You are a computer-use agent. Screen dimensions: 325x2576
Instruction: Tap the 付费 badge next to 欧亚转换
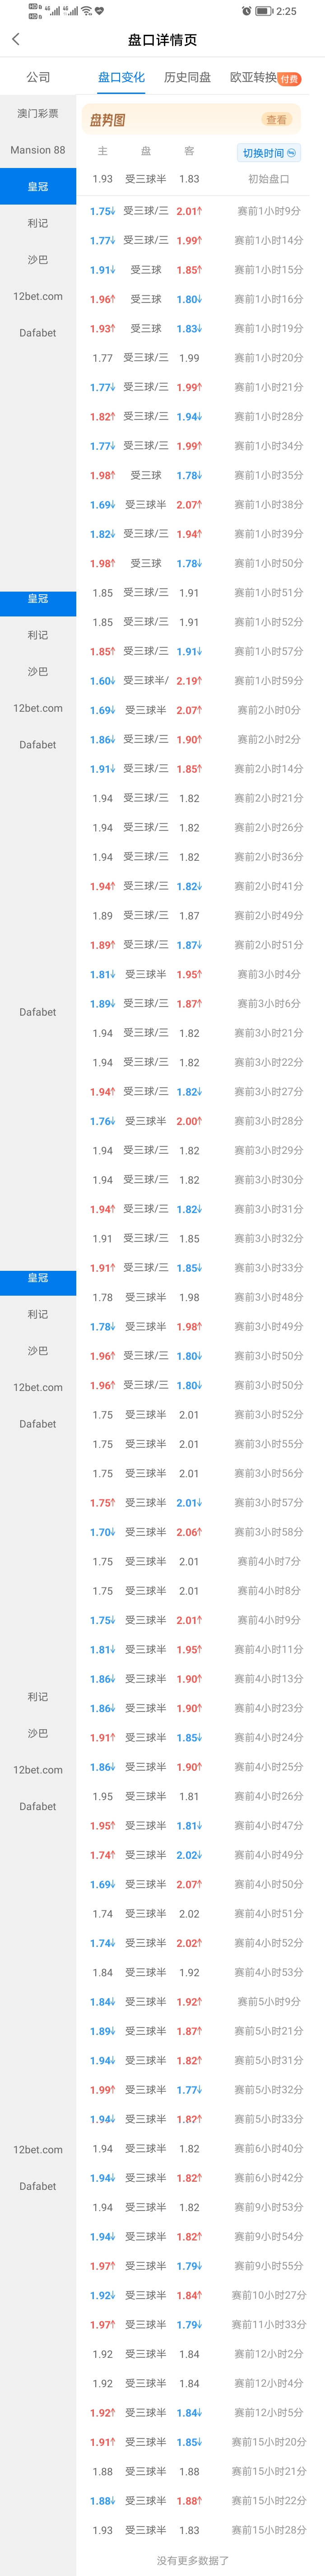(289, 79)
